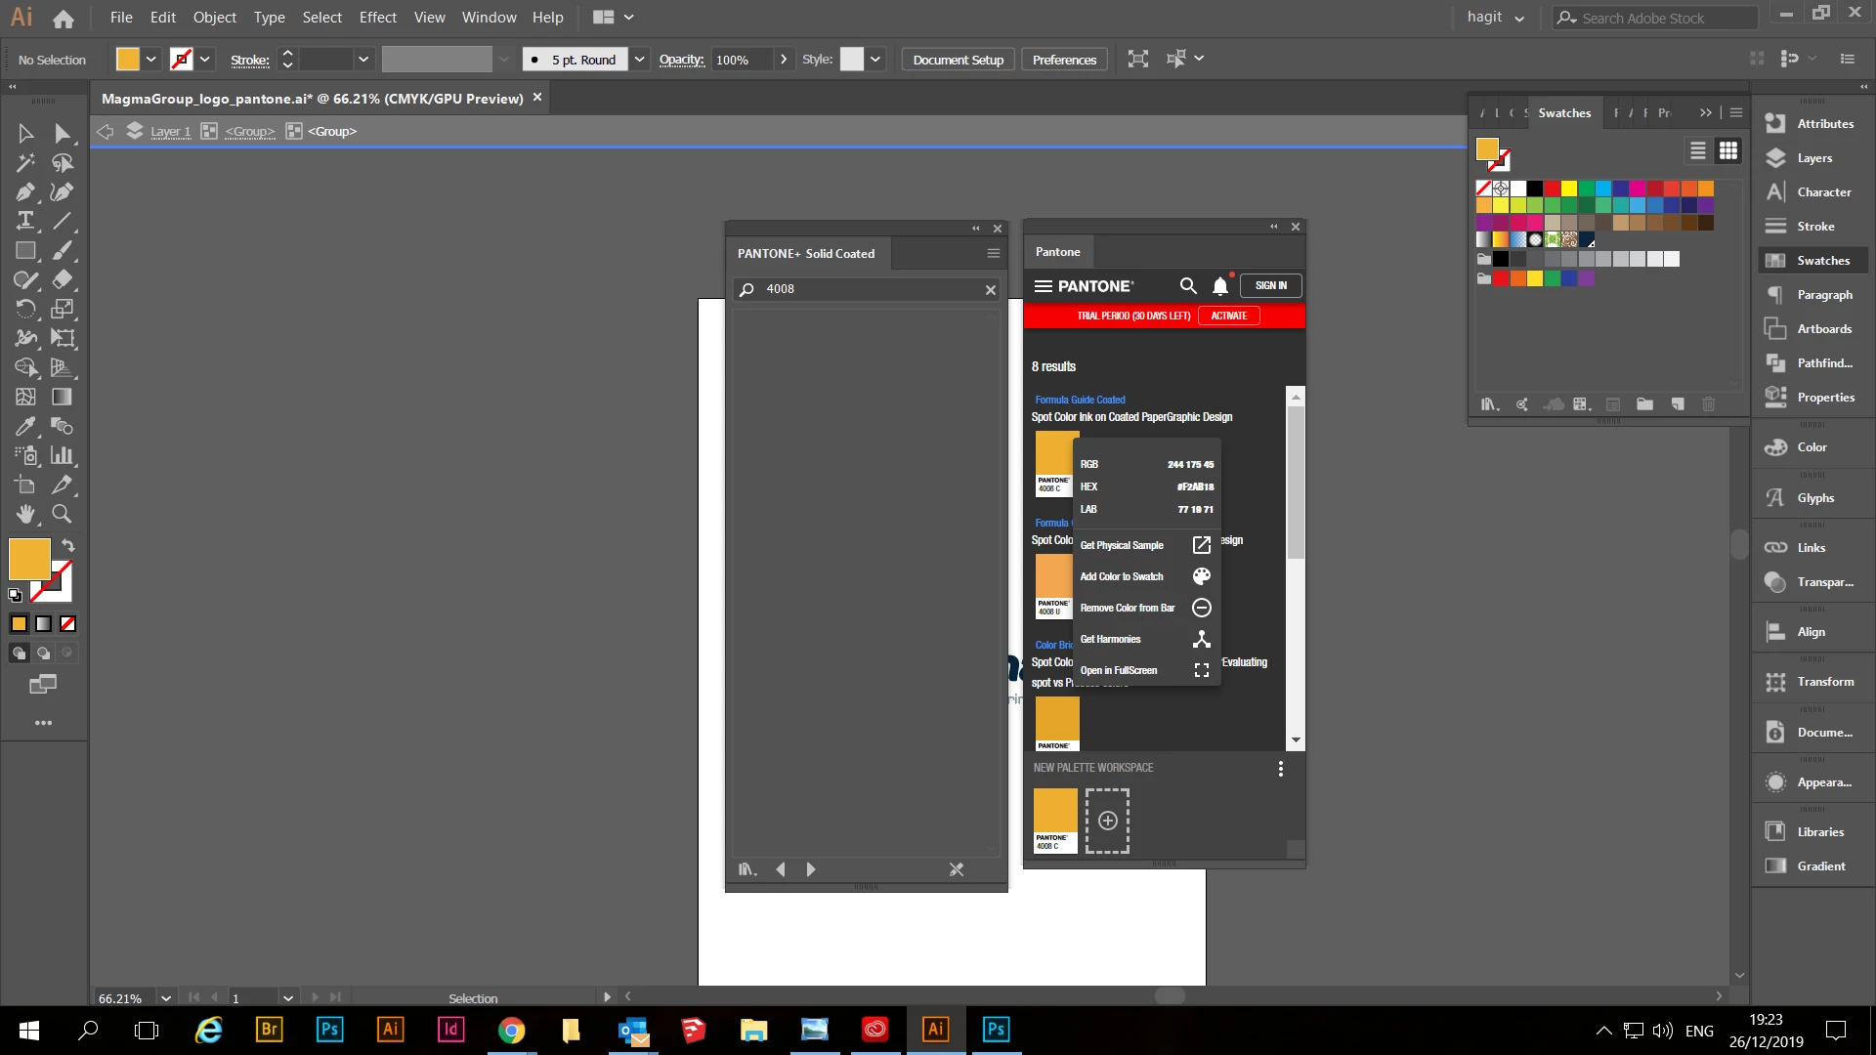The width and height of the screenshot is (1876, 1055).
Task: Choose Get Harmonies option
Action: (x=1145, y=639)
